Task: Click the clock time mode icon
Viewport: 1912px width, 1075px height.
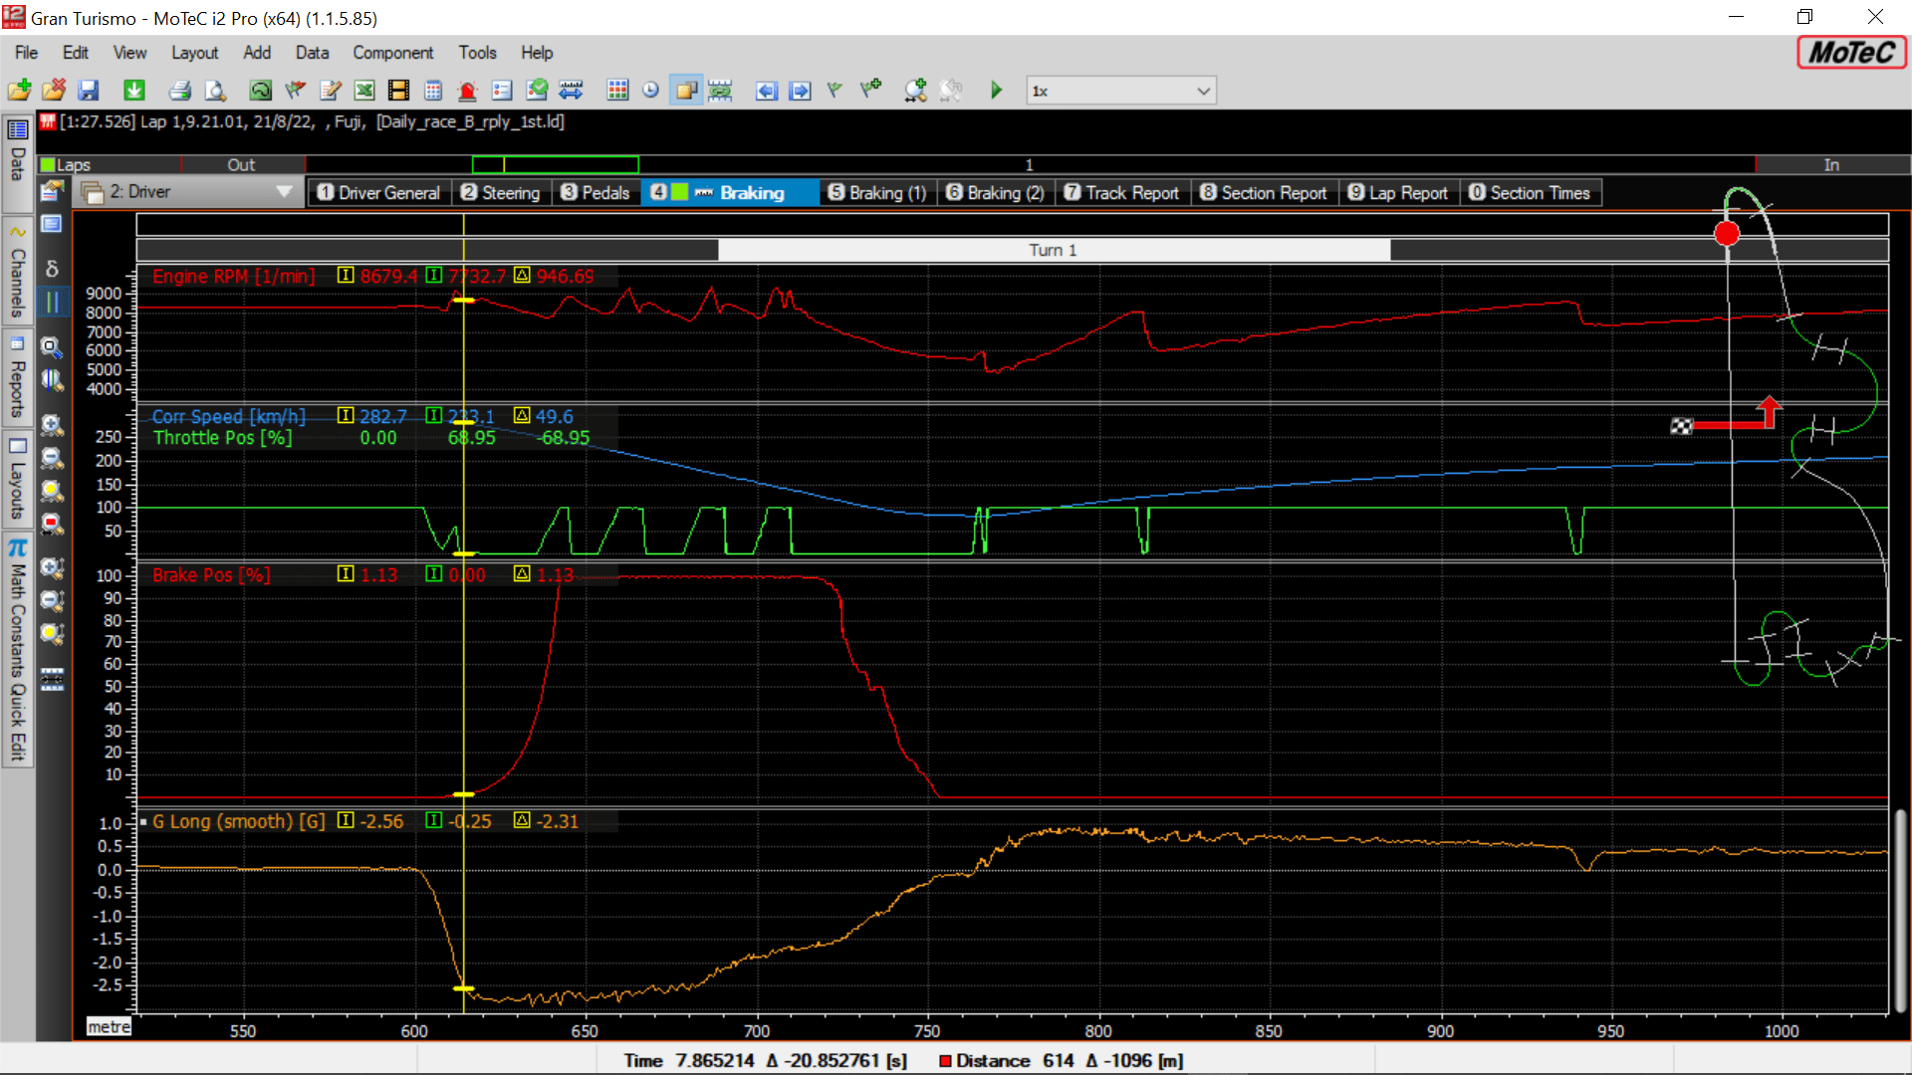Action: coord(650,91)
